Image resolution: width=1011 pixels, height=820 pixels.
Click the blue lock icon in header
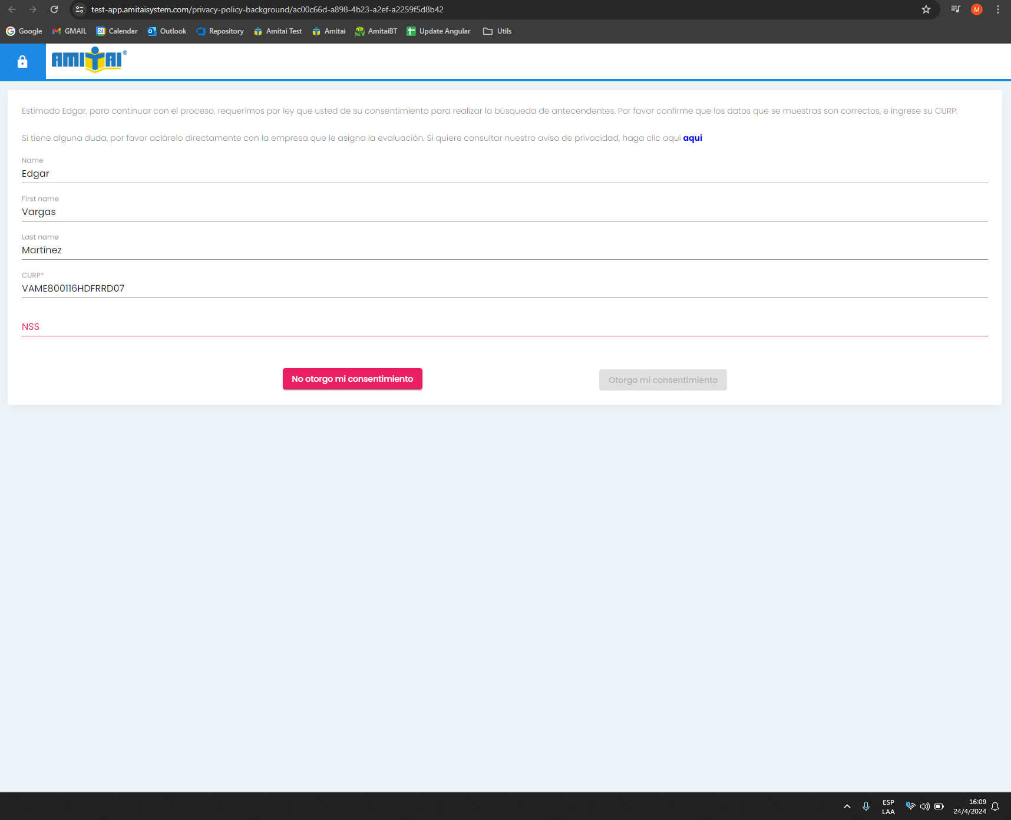[x=22, y=62]
